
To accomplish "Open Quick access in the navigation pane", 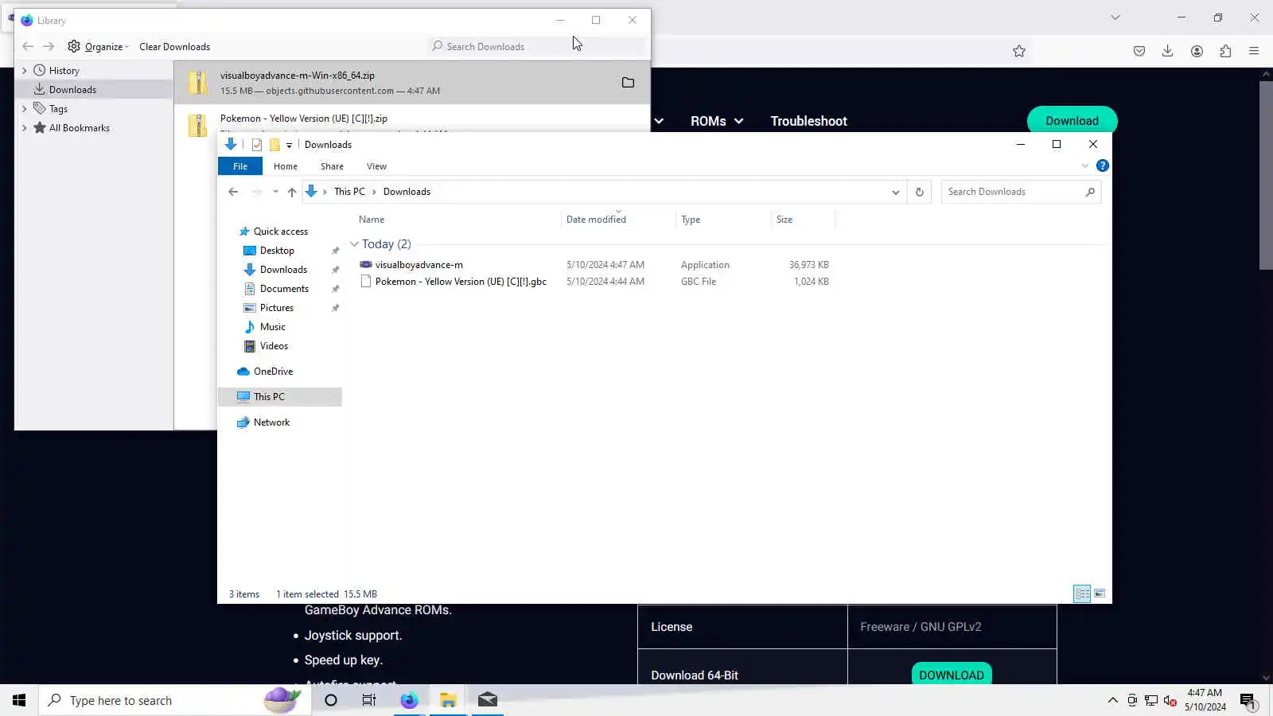I will (280, 232).
